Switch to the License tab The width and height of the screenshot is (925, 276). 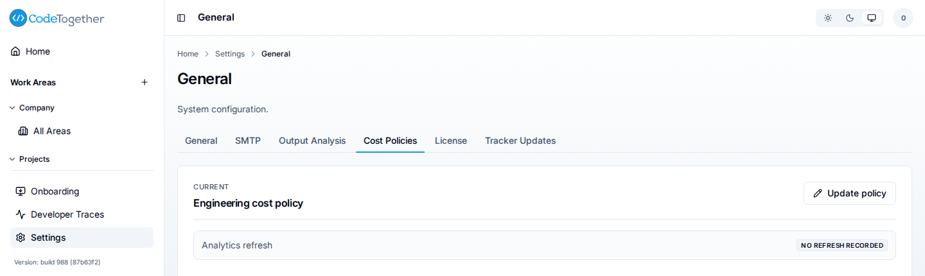coord(451,141)
